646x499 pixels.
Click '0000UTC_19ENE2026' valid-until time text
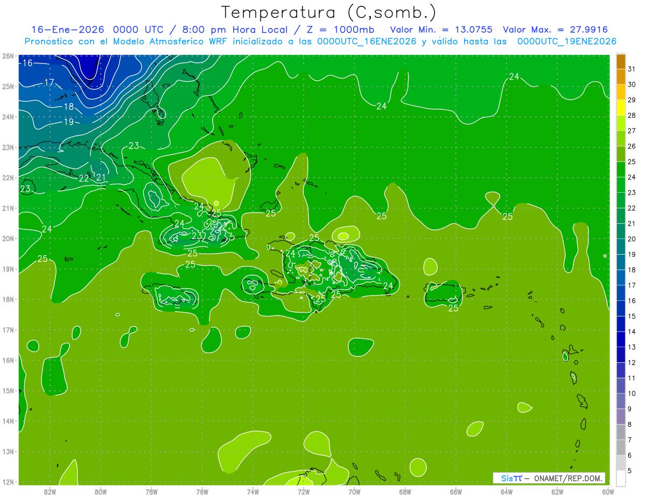tap(567, 41)
